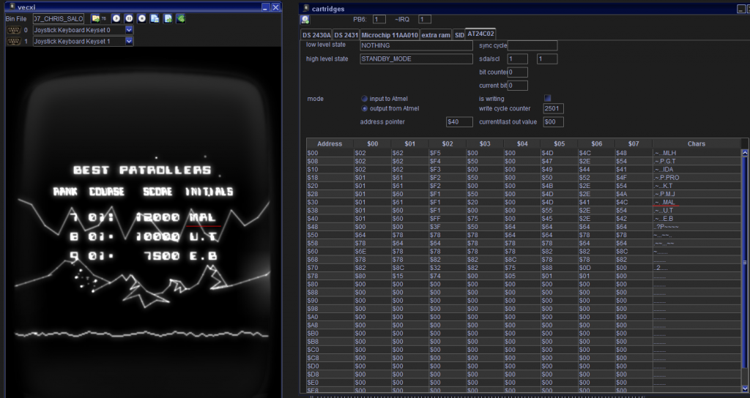
Task: Click the joystick port 0 icon
Action: point(13,30)
